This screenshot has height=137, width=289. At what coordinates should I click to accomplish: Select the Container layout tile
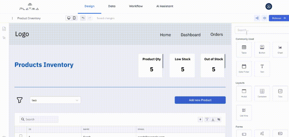click(262, 93)
